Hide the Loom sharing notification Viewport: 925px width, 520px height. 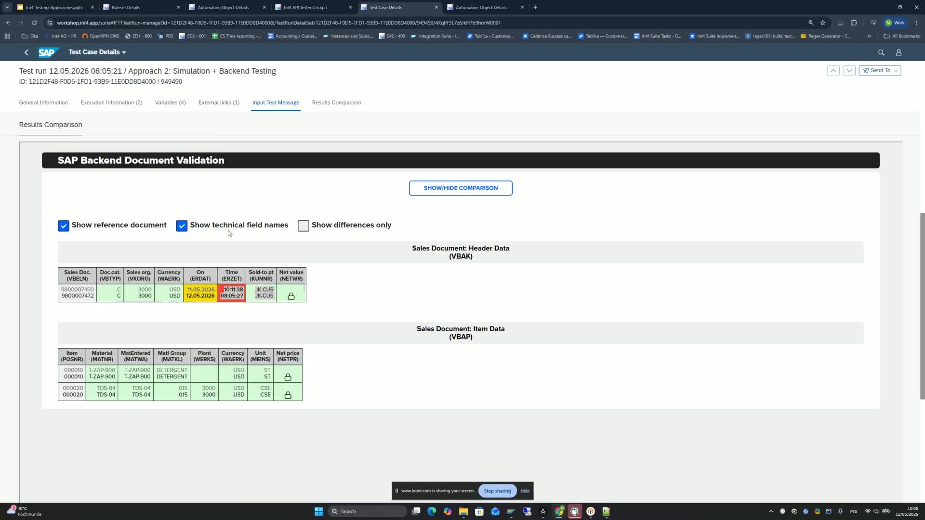(525, 491)
